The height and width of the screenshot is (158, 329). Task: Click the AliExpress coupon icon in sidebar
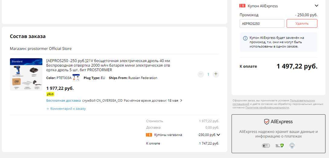pos(242,6)
